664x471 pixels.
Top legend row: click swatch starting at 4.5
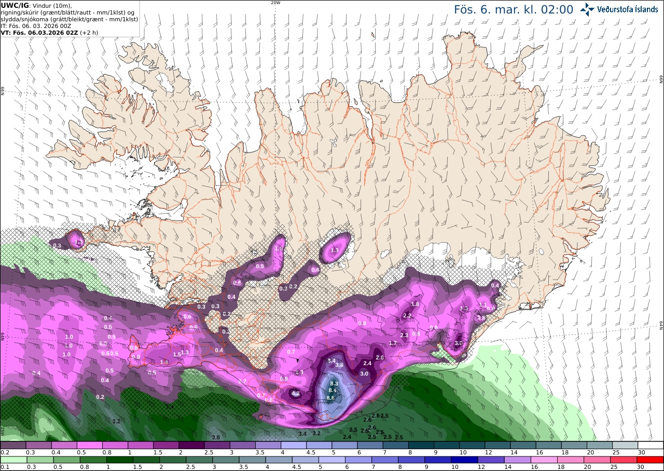pos(319,445)
